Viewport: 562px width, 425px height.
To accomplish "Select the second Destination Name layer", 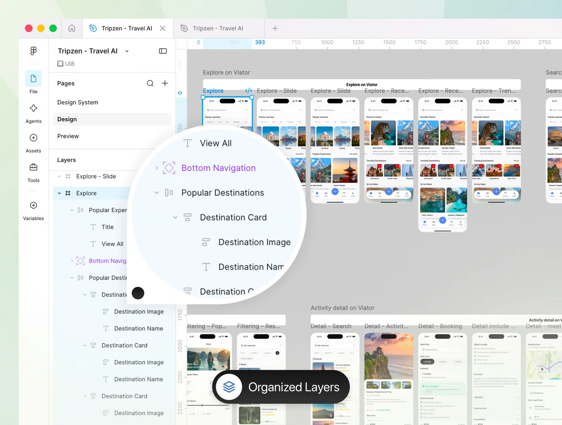I will (139, 379).
